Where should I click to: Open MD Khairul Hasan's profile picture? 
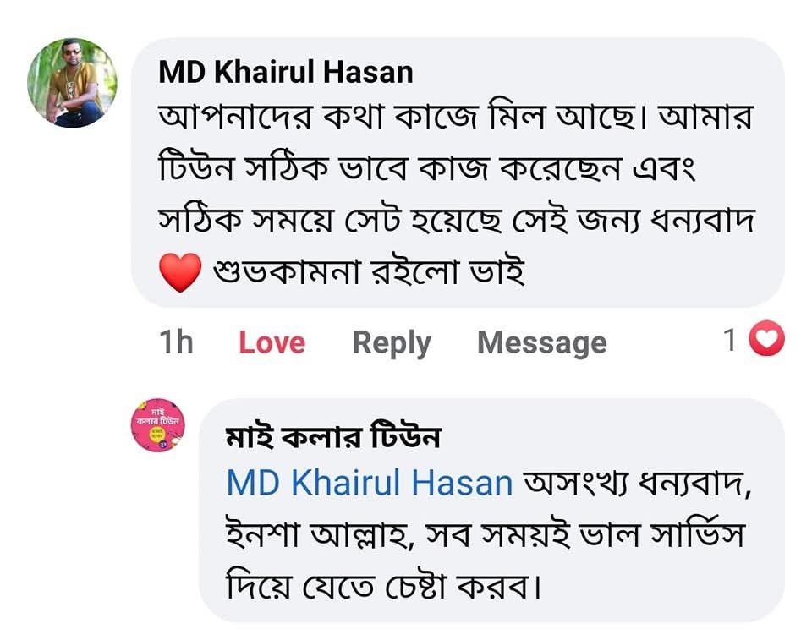click(72, 83)
